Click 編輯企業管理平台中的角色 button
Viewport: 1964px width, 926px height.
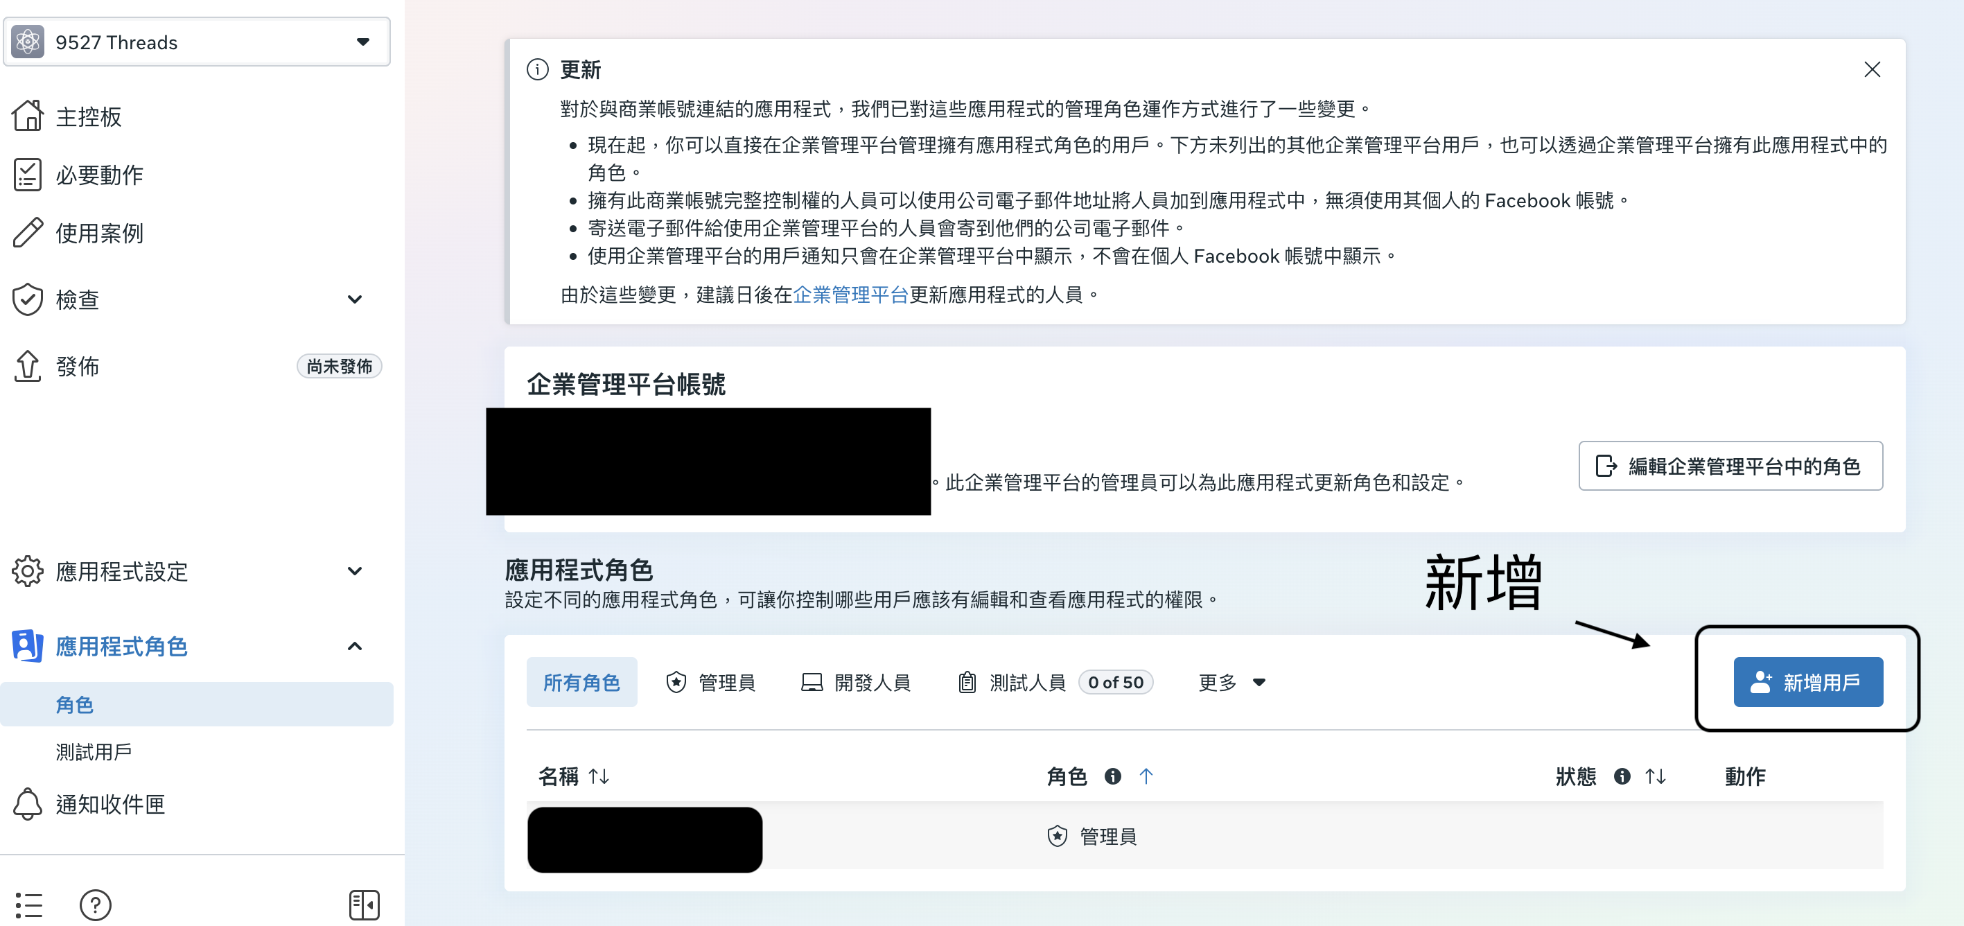[x=1730, y=465]
